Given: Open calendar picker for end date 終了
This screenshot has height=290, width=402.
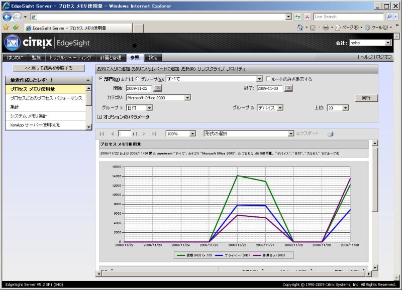Looking at the screenshot, I should pos(288,88).
